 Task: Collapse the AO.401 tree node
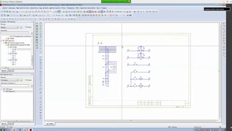(8, 53)
